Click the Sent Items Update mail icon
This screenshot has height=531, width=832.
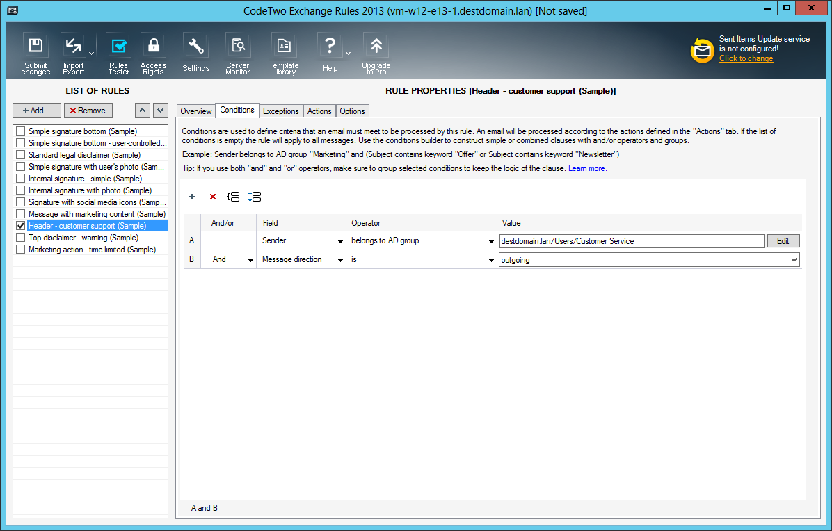pyautogui.click(x=702, y=50)
